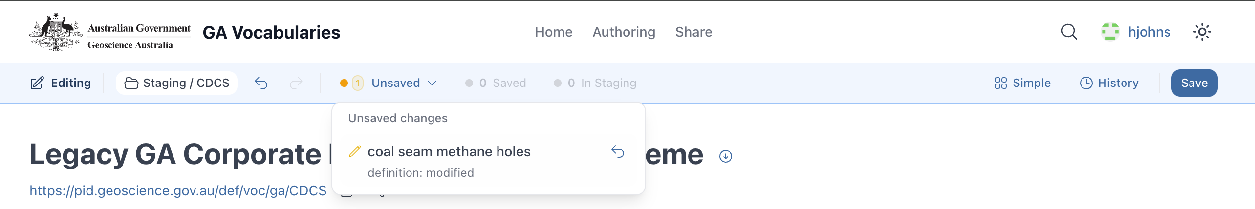The width and height of the screenshot is (1255, 209).
Task: Click the hjohns user avatar
Action: (1110, 32)
